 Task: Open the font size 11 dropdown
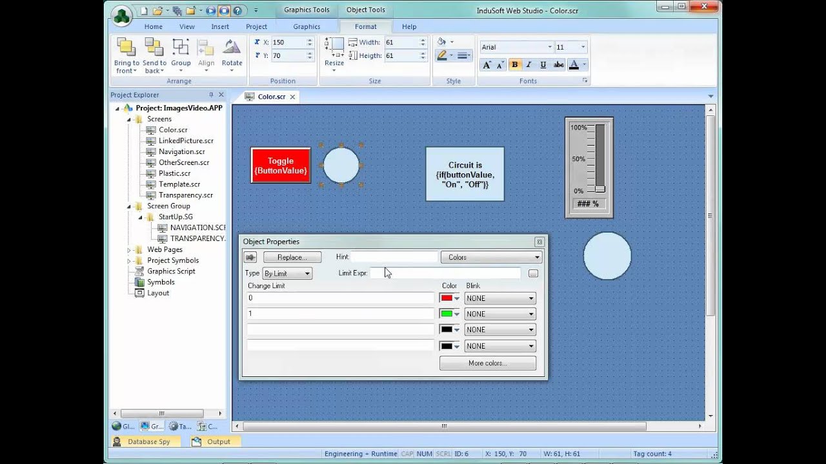(583, 47)
